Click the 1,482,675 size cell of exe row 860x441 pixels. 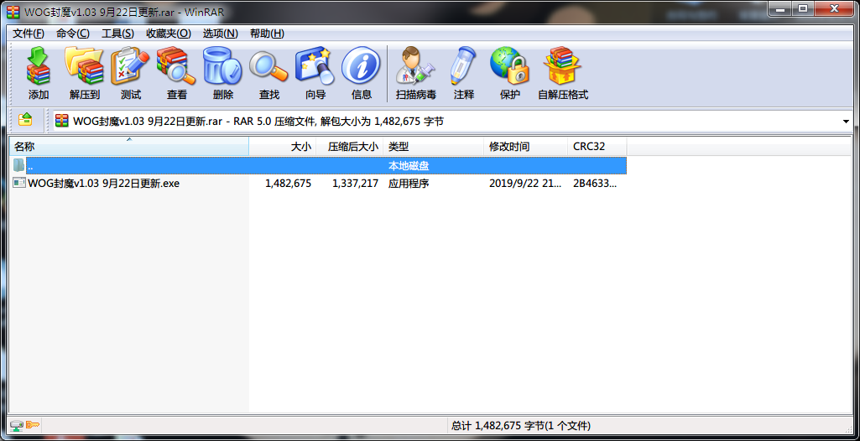[288, 184]
